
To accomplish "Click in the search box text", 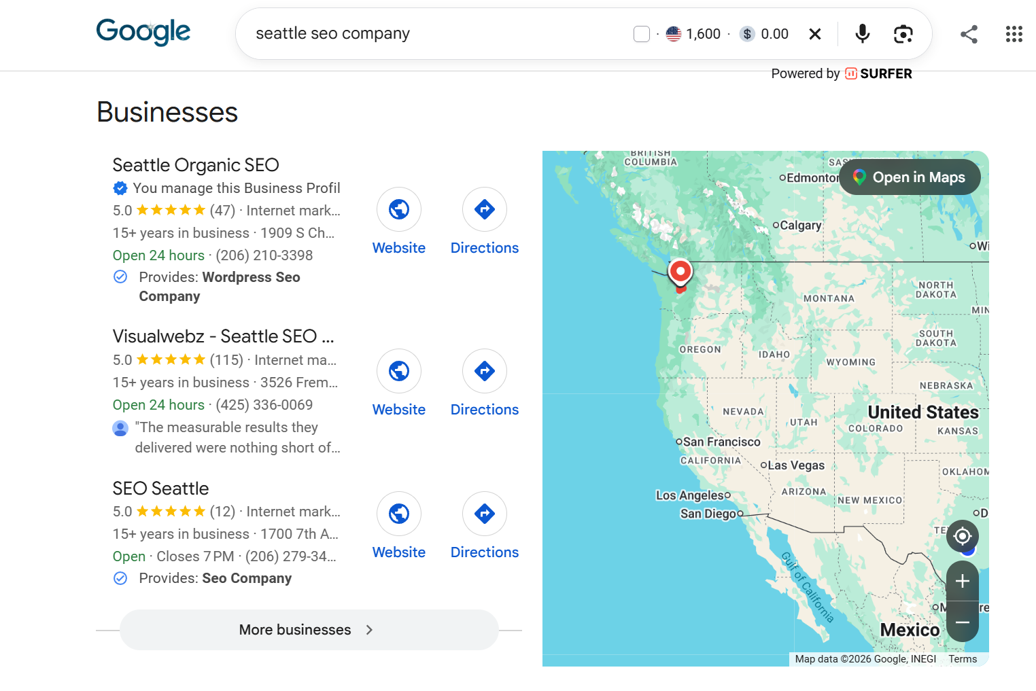I will click(332, 33).
